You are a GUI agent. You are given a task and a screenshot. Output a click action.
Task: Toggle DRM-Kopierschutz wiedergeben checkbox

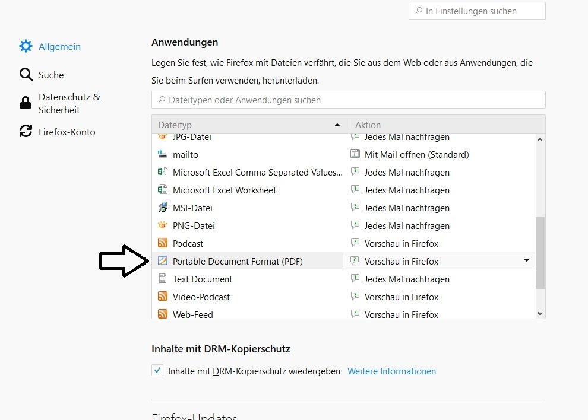tap(157, 371)
